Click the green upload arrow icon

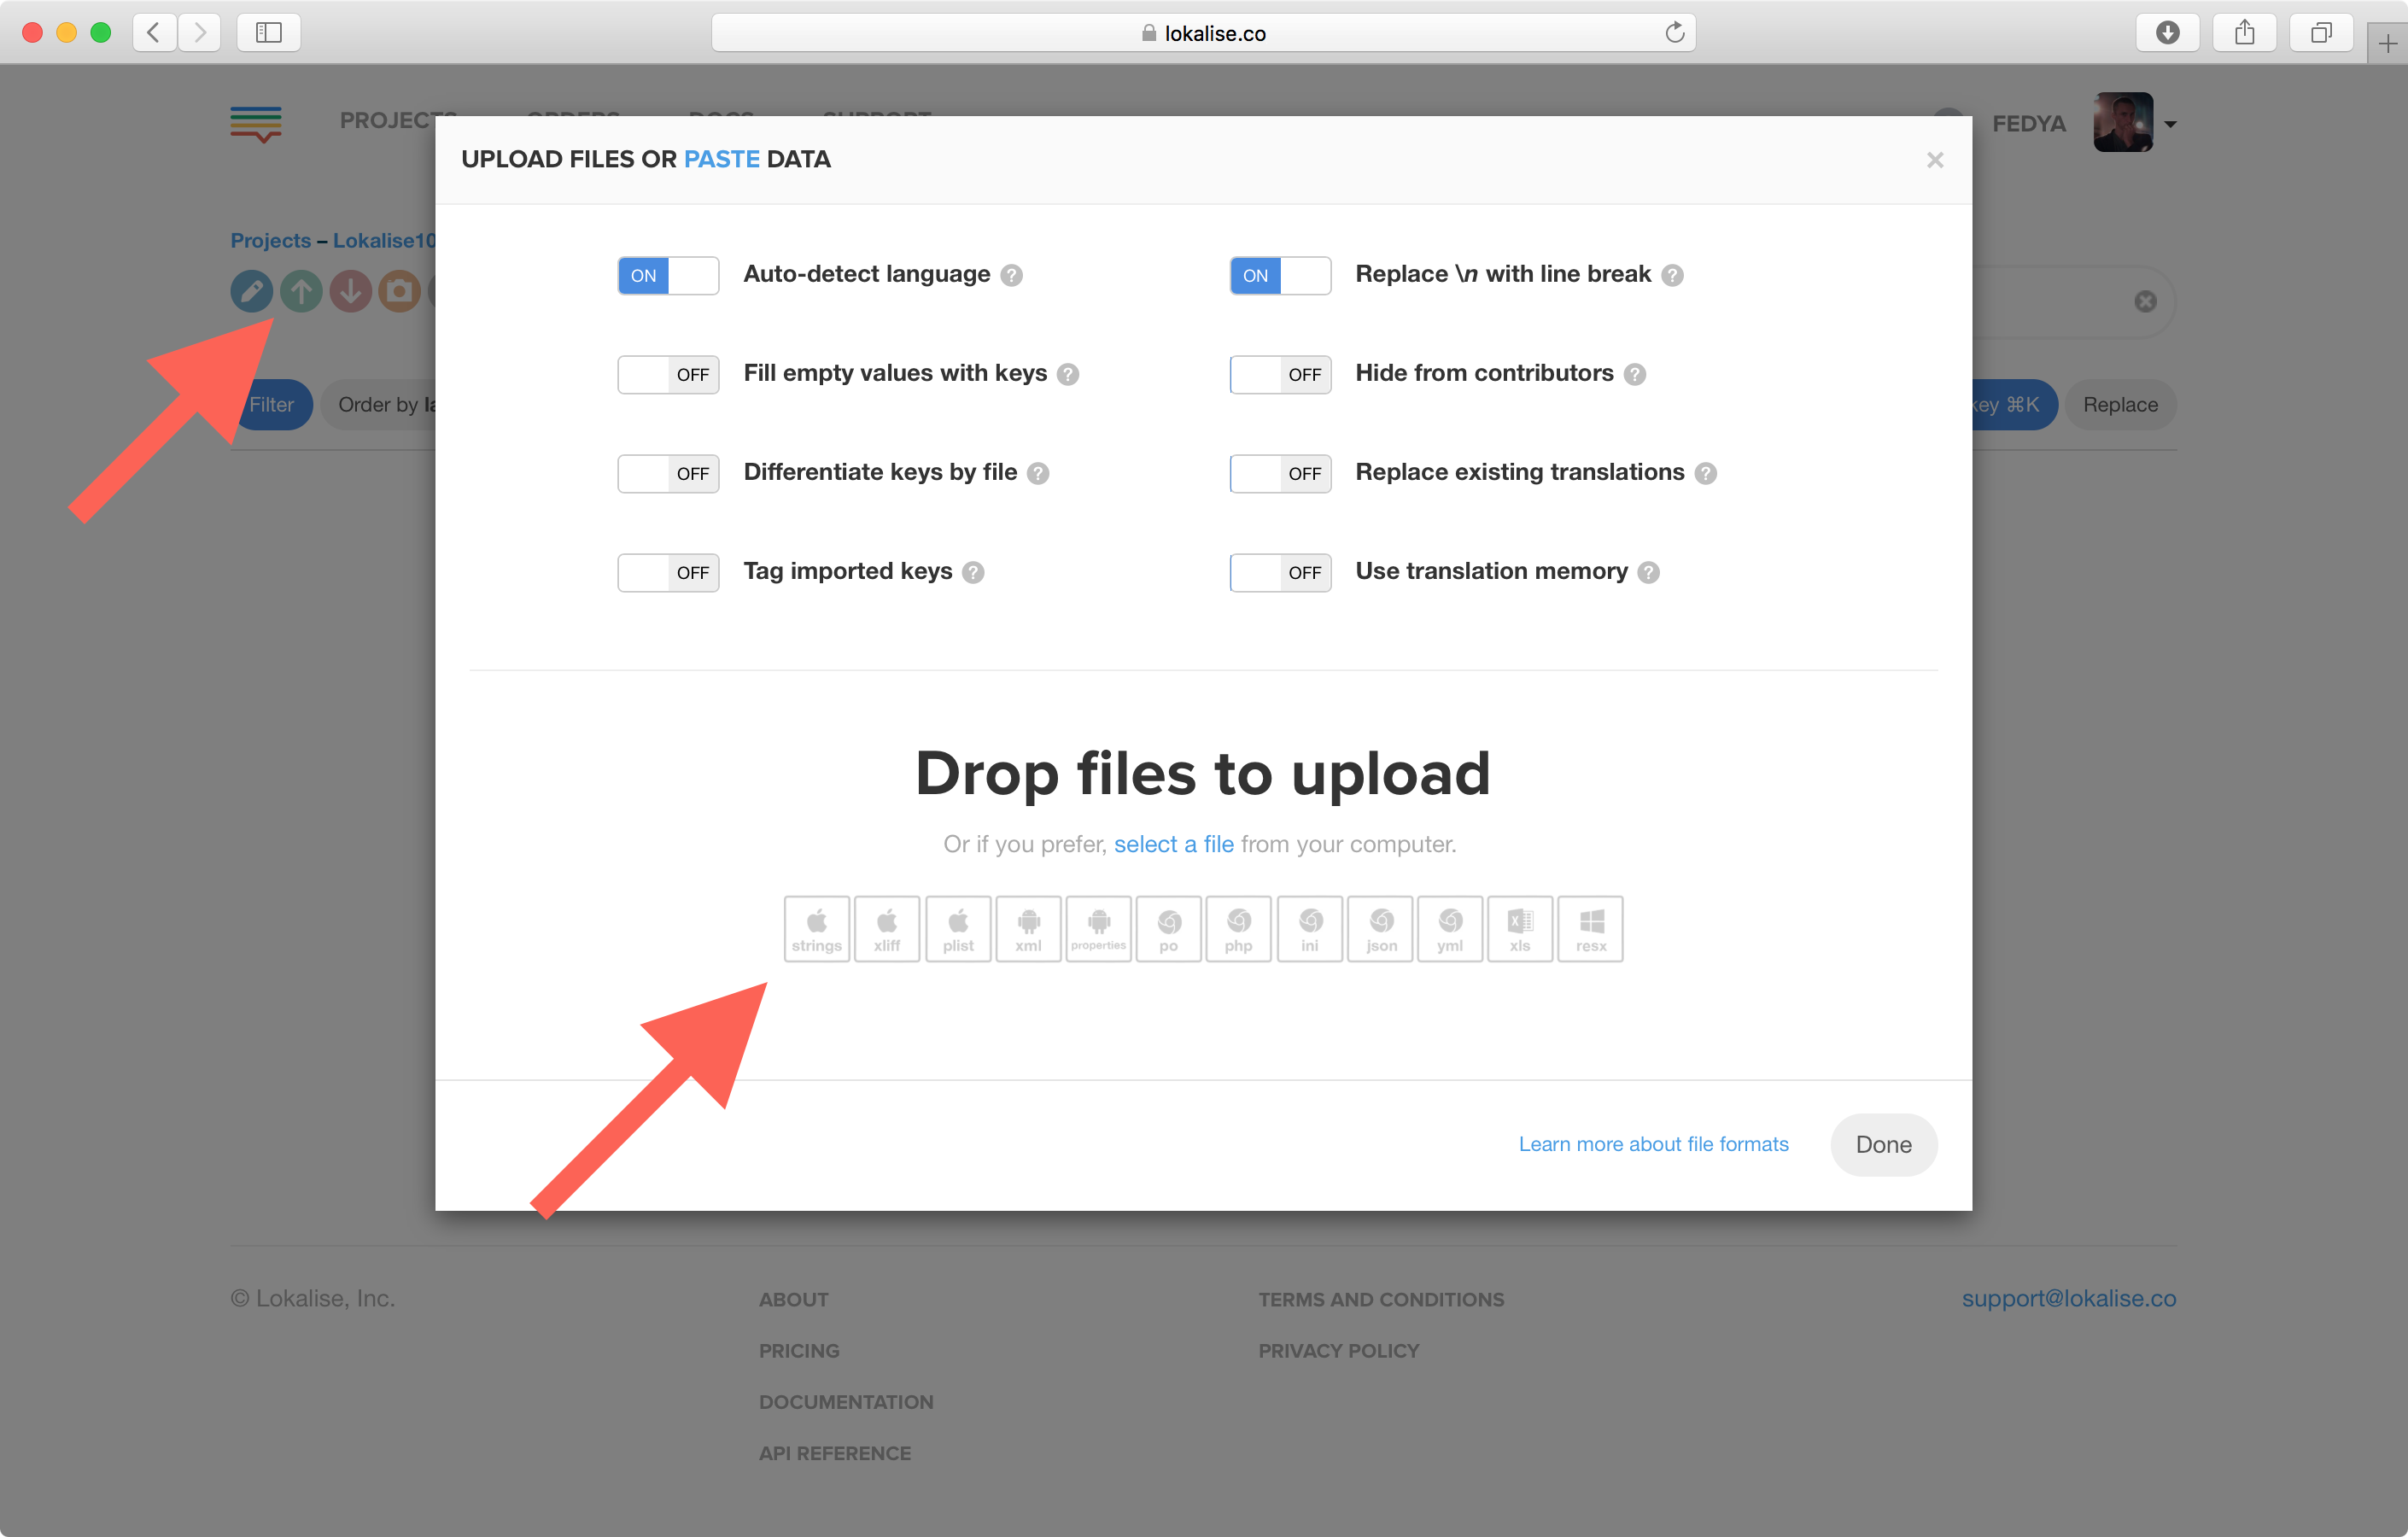pyautogui.click(x=301, y=292)
